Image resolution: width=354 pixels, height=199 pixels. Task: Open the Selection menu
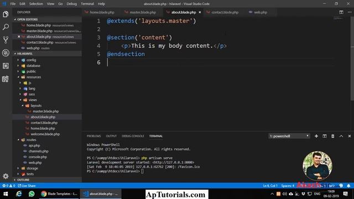coord(36,4)
